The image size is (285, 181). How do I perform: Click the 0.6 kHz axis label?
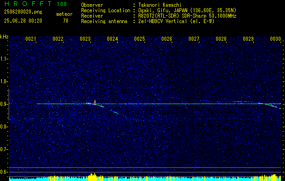tap(3, 172)
